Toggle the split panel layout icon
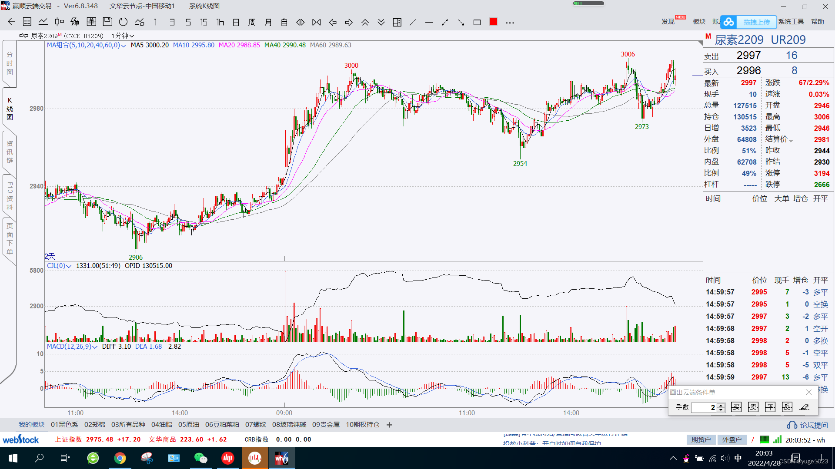This screenshot has width=835, height=469. pos(397,22)
